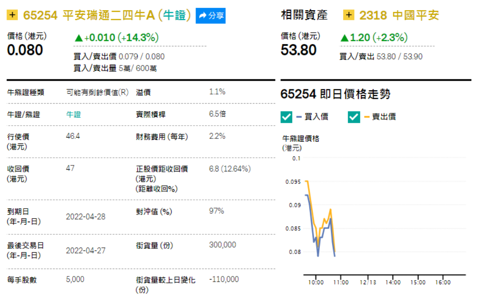Select the 溢價 1.1% value
The width and height of the screenshot is (481, 298).
[217, 92]
